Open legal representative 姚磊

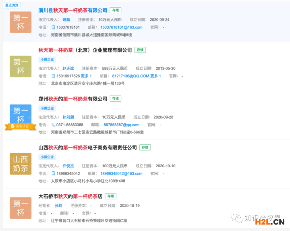66,20
